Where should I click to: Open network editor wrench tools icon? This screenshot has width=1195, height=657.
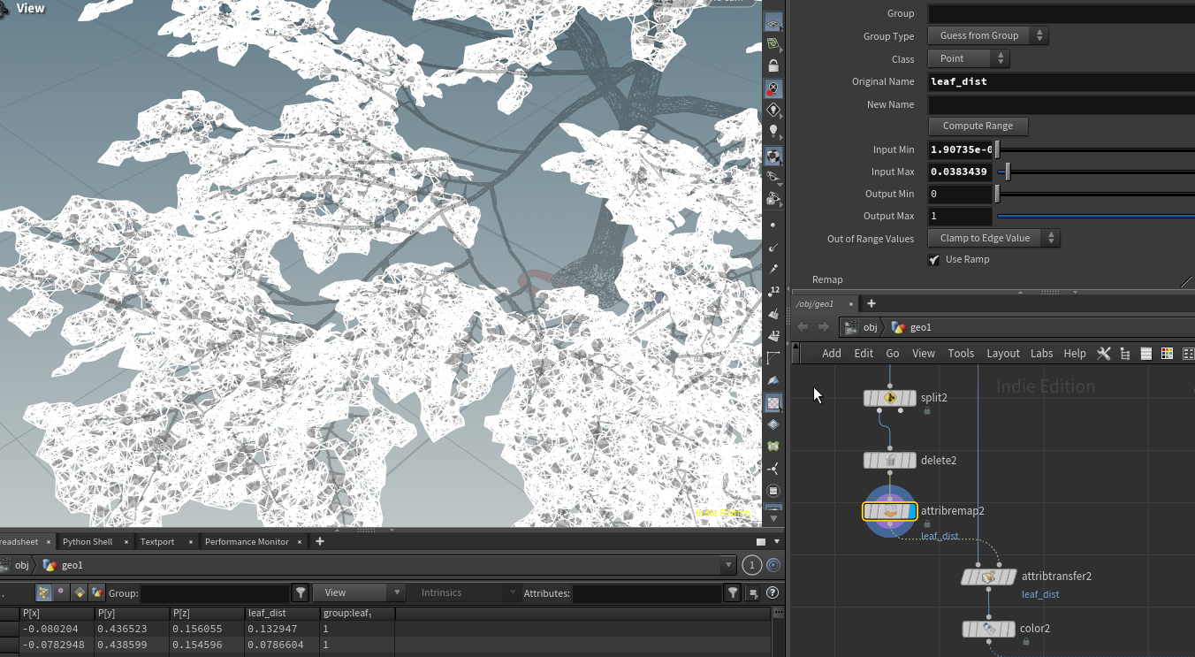coord(1103,354)
